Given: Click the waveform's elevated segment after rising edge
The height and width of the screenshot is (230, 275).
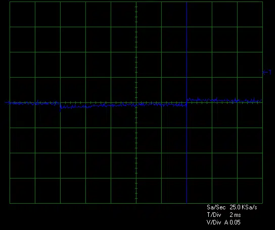Looking at the screenshot, I should click(x=224, y=100).
